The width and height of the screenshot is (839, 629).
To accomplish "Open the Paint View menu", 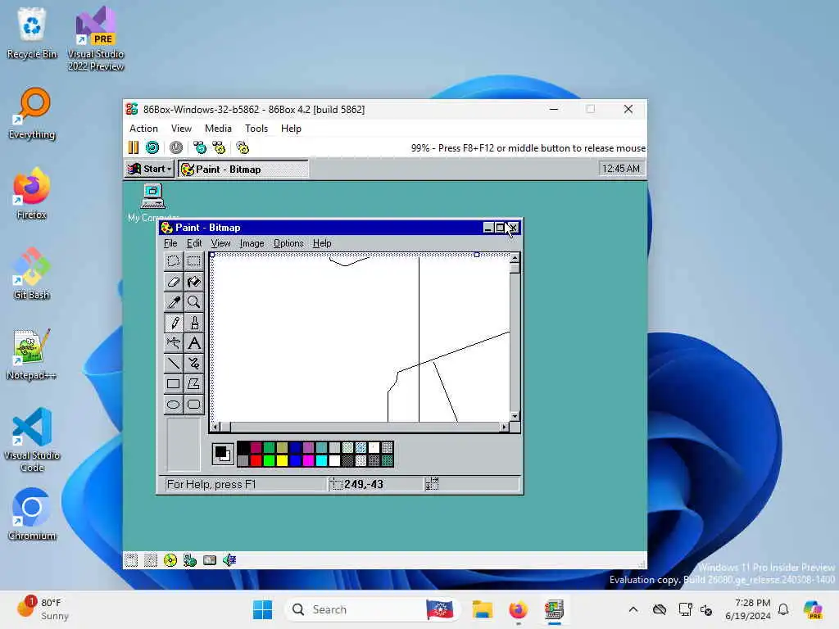I will coord(220,243).
